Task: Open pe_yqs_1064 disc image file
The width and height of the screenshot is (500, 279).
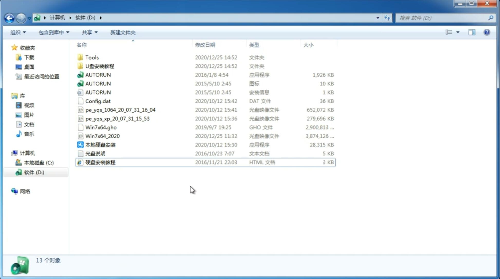Action: (x=120, y=110)
